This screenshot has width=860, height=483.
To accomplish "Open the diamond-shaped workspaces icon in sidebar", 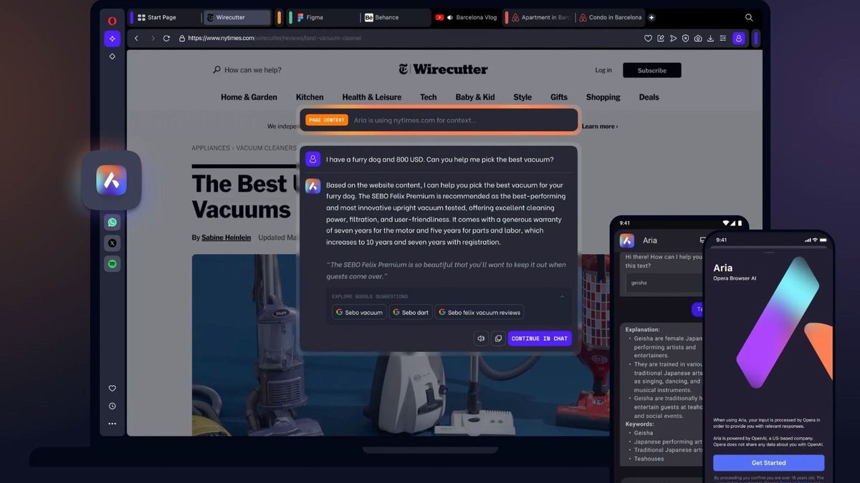I will pos(112,56).
